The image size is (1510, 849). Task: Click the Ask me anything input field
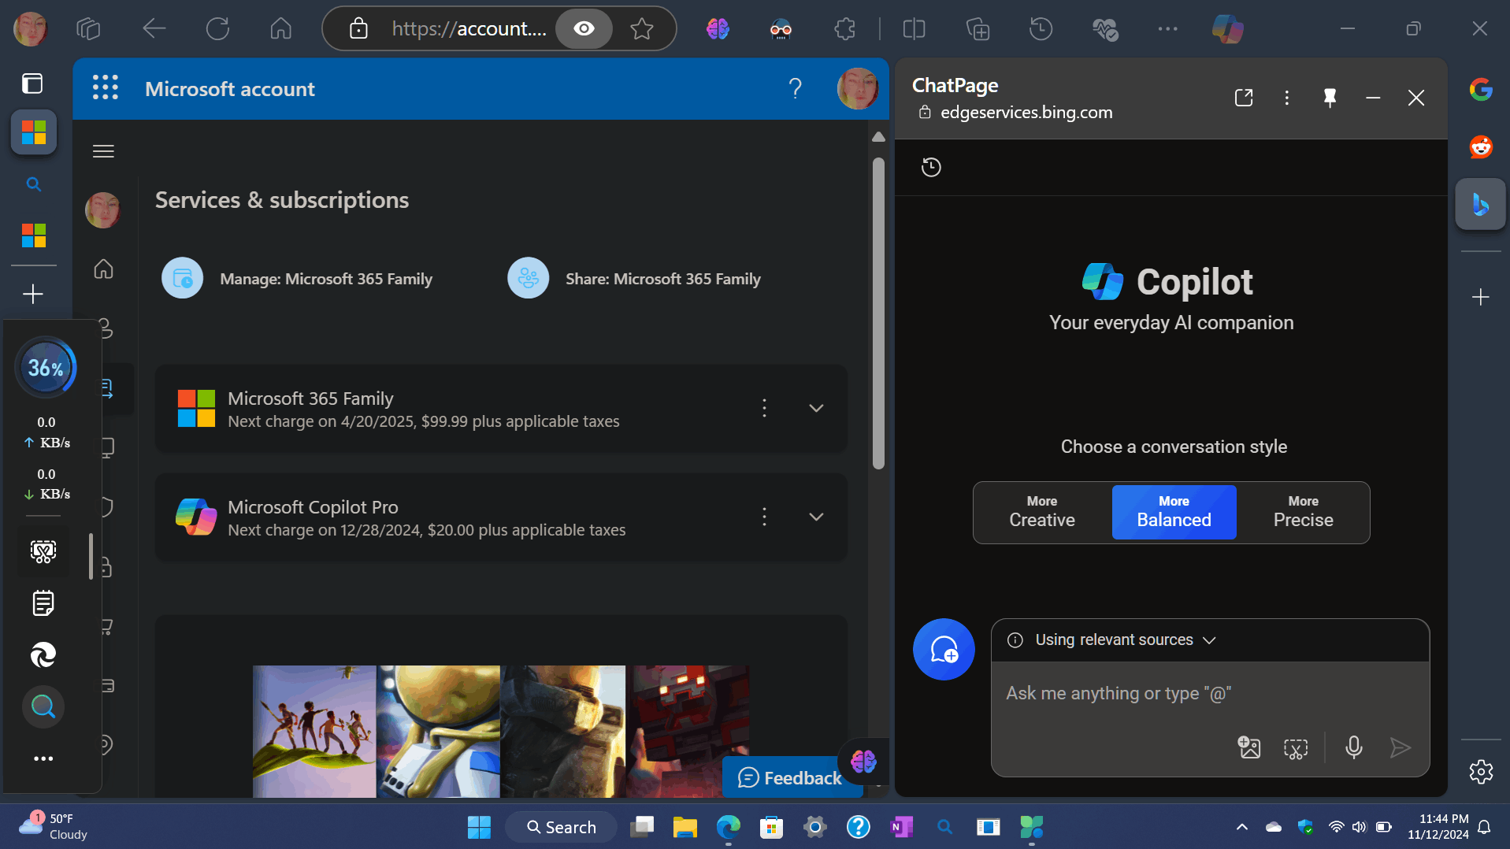coord(1119,693)
